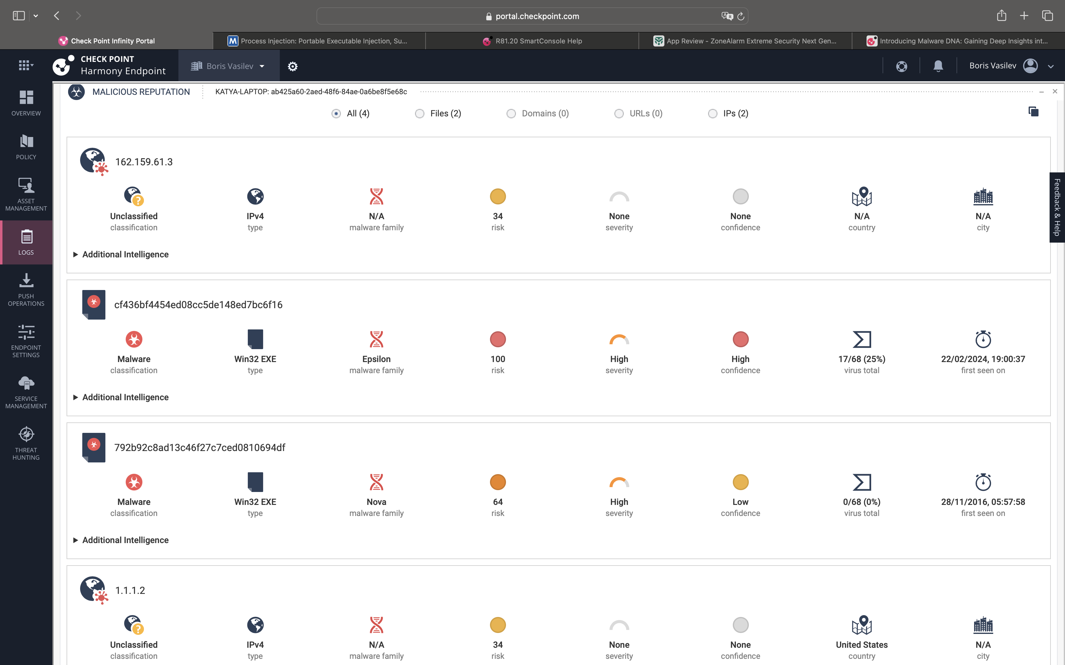The height and width of the screenshot is (665, 1065).
Task: Open Push Operations
Action: tap(26, 289)
